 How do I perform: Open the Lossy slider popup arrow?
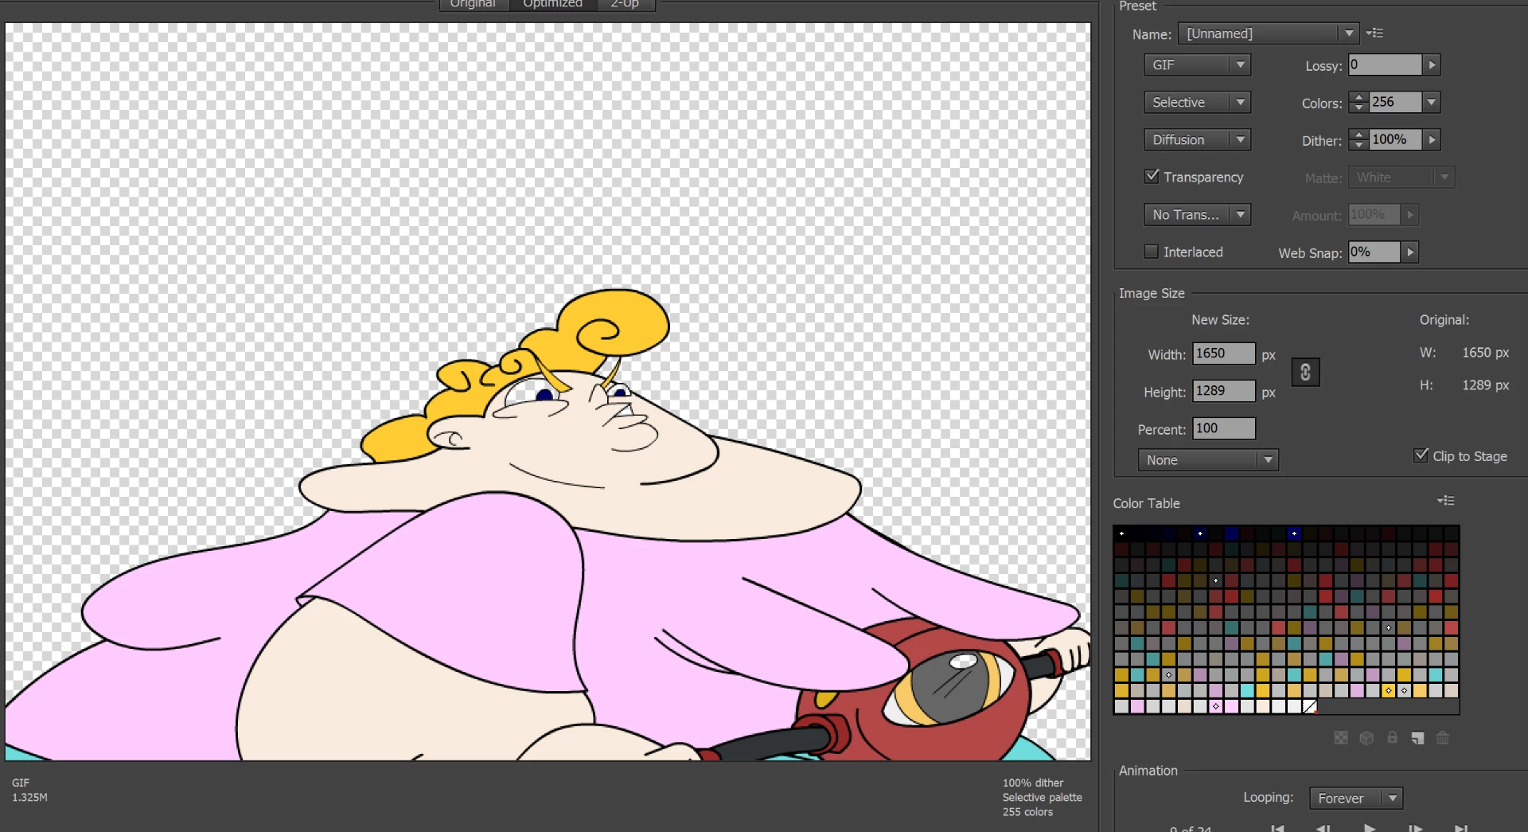(1432, 65)
